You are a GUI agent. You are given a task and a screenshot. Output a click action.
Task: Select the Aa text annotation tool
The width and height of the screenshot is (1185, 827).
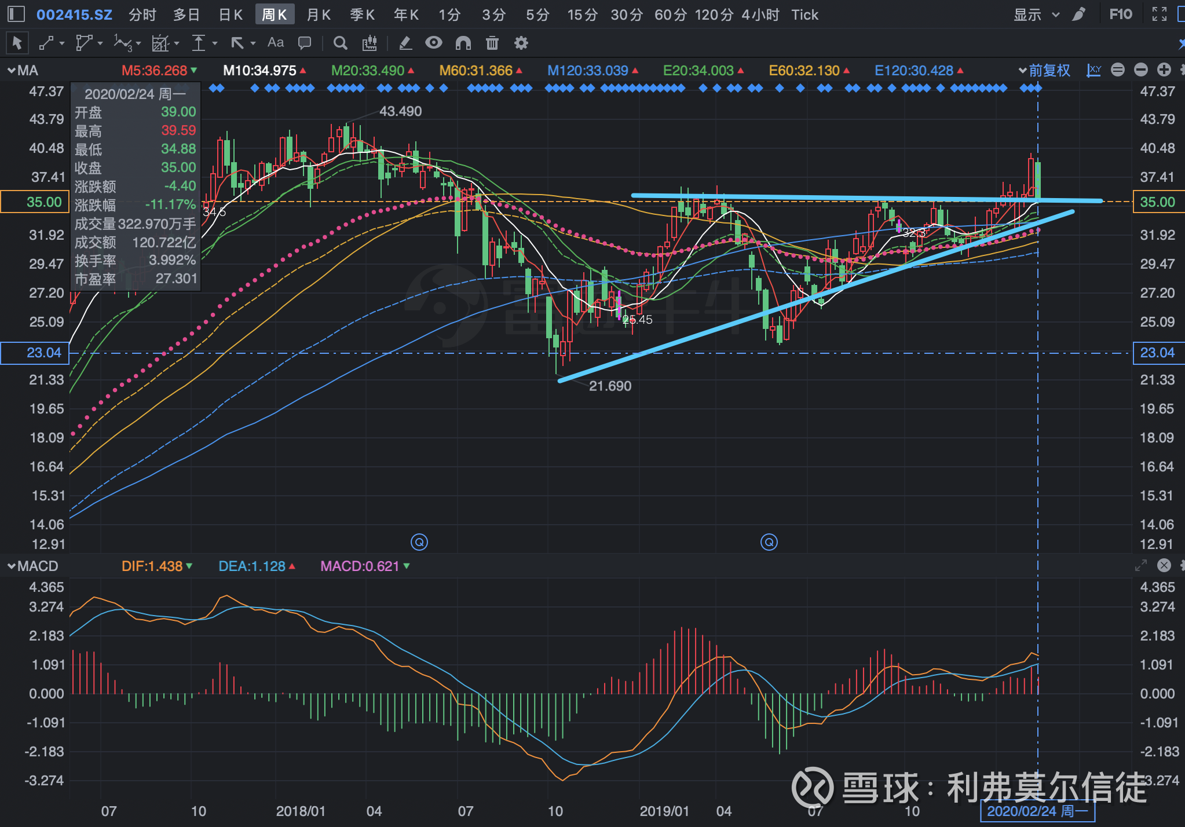(x=276, y=42)
